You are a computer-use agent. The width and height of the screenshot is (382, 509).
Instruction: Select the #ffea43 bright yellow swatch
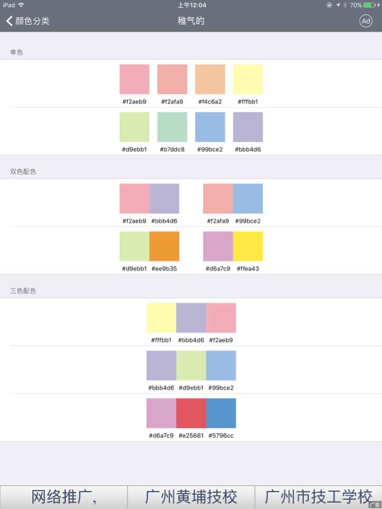(248, 246)
